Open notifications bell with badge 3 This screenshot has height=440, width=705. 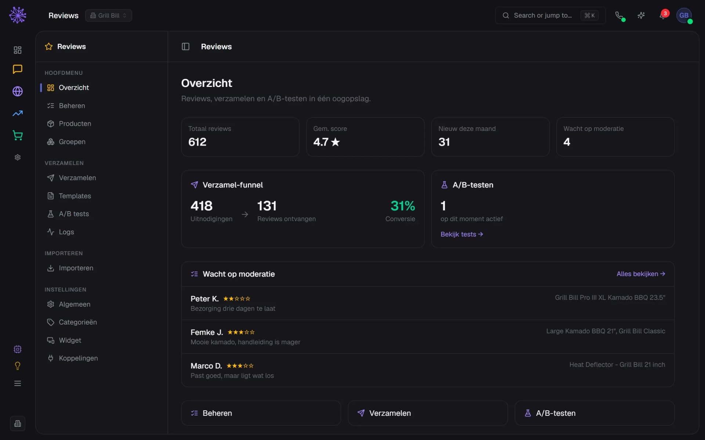click(663, 15)
